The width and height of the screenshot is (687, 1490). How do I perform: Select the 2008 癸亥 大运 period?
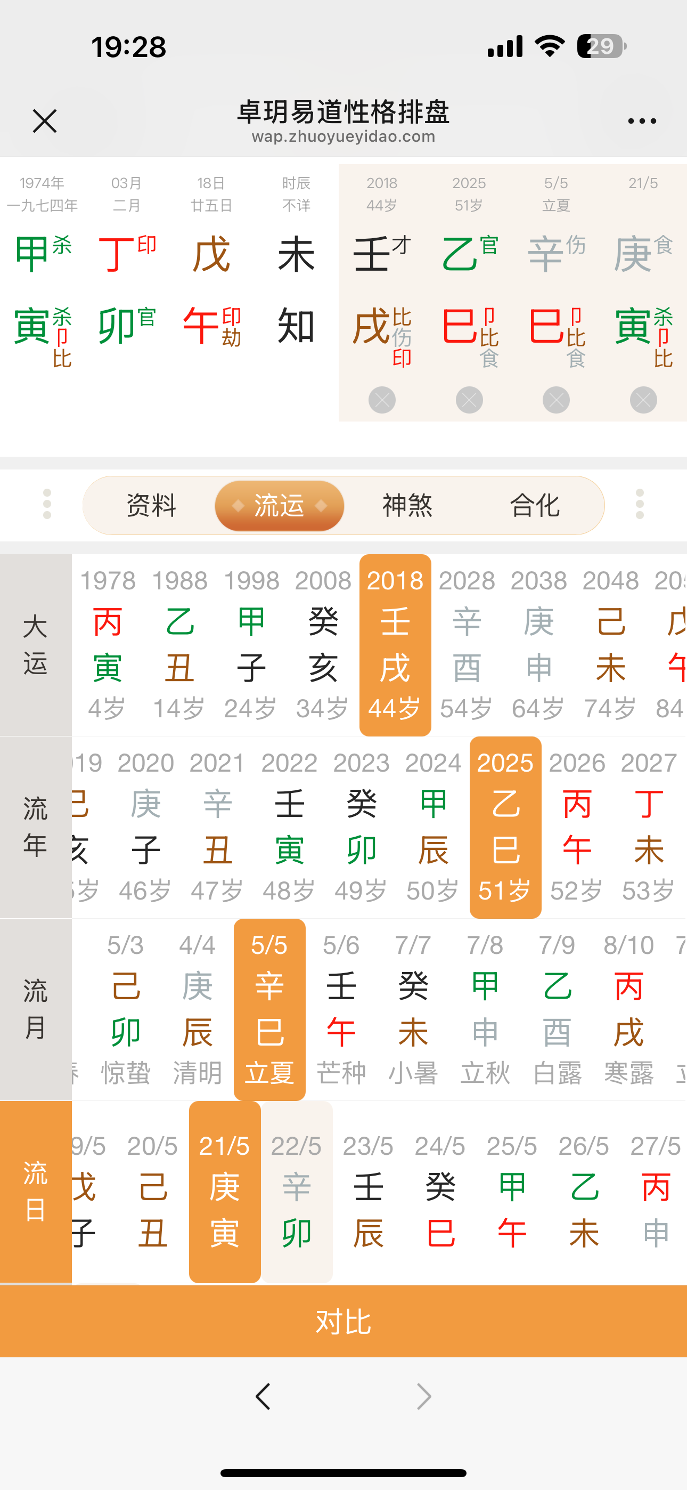point(323,644)
